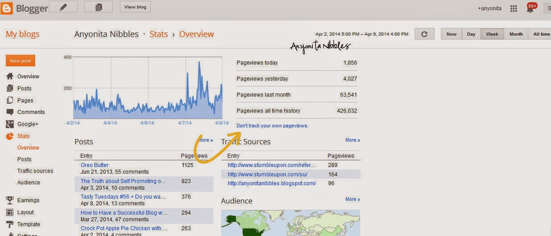Click Pageviews yesterday value 4,027
Viewport: 551px width, 236px height.
coord(350,79)
